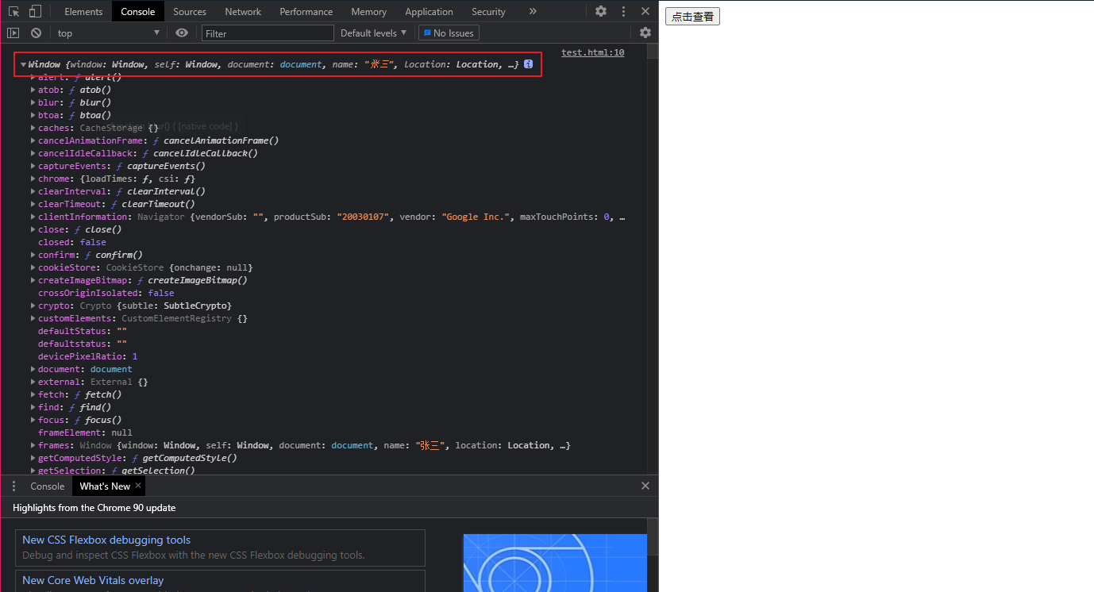This screenshot has height=592, width=1094.
Task: Switch to the Sources tab
Action: [190, 11]
